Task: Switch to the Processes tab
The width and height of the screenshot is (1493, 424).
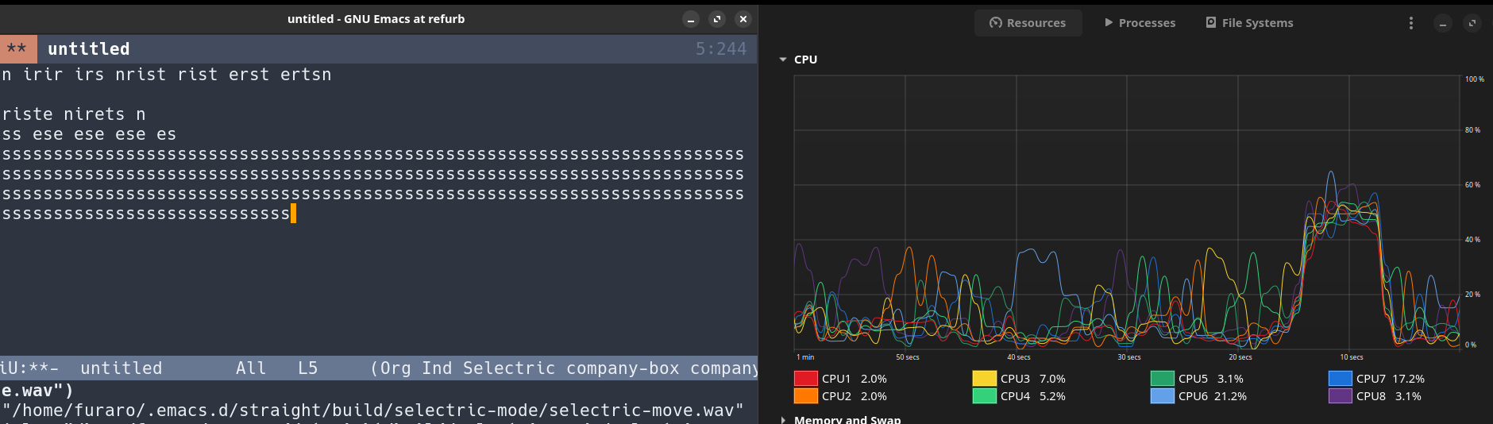Action: (1140, 23)
